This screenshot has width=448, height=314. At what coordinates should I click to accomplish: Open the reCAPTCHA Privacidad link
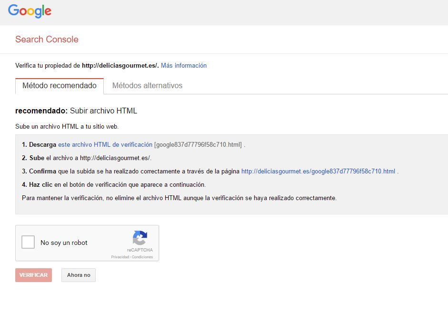(x=120, y=257)
